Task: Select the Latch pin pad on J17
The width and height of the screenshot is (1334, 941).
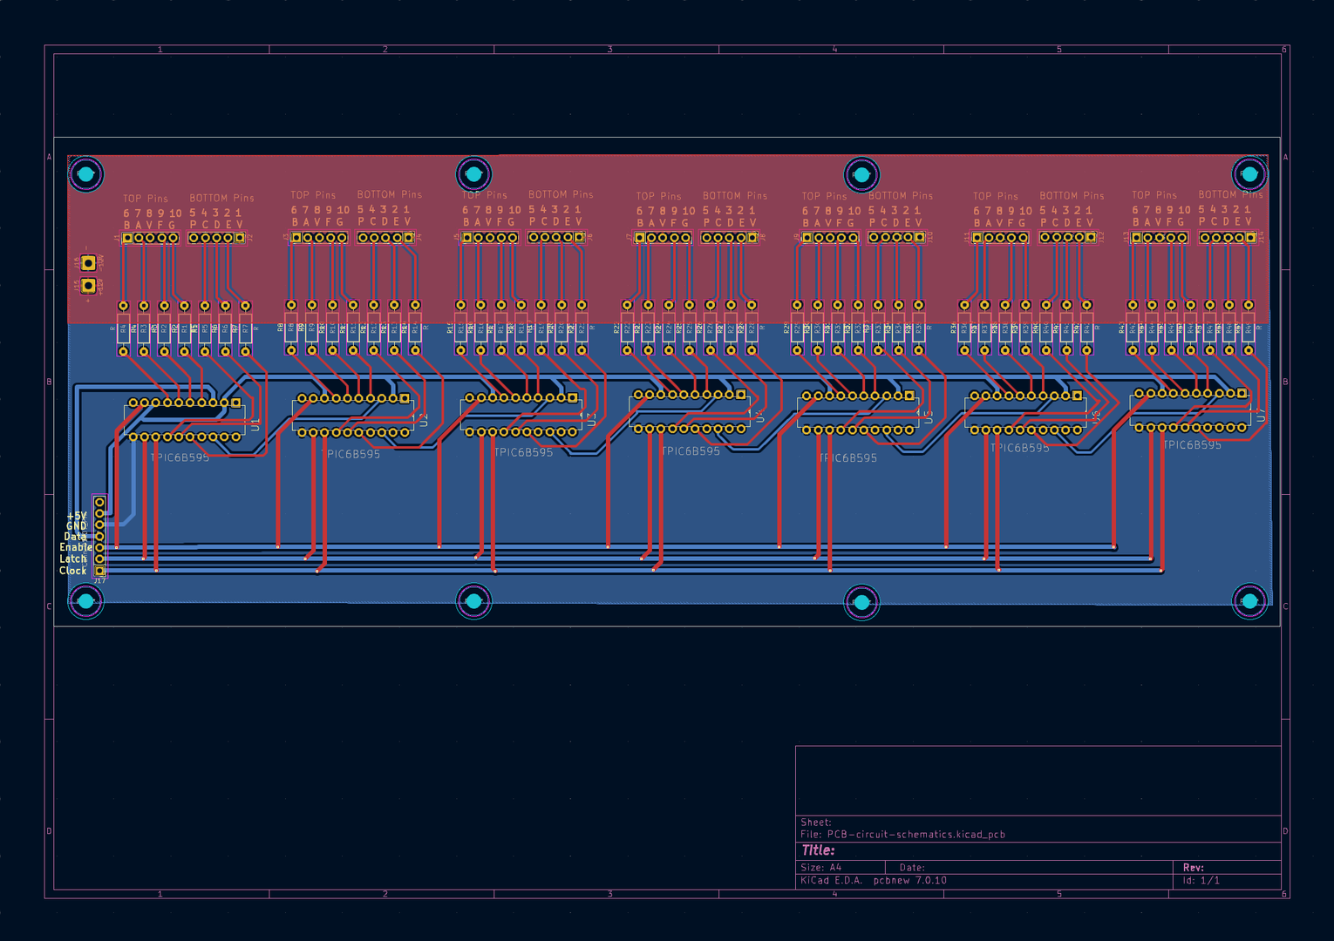Action: (99, 559)
